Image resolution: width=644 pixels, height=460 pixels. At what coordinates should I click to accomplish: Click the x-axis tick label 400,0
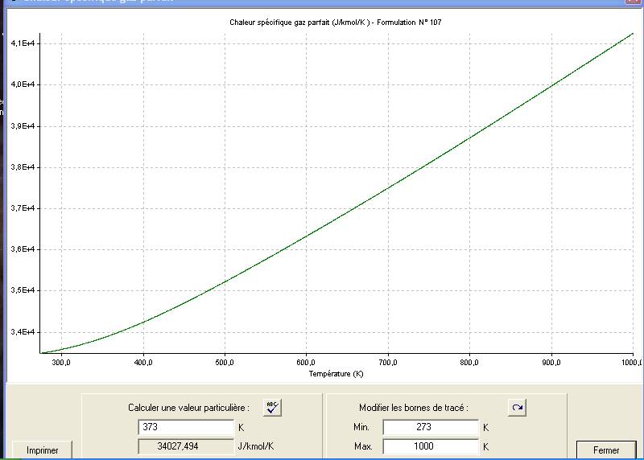point(143,363)
